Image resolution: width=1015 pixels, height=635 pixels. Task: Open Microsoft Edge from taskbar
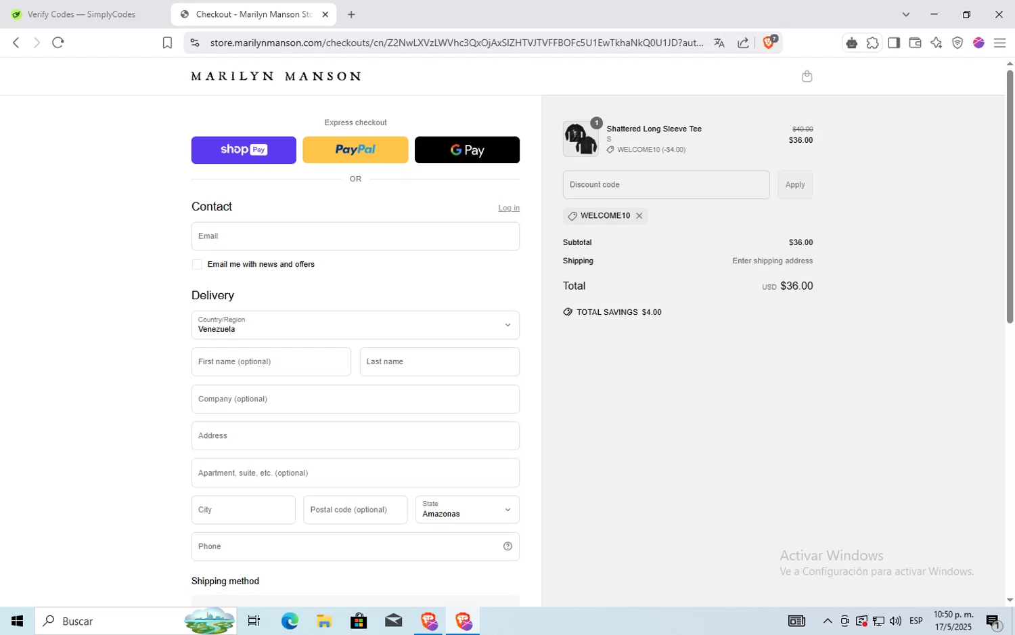pyautogui.click(x=290, y=621)
